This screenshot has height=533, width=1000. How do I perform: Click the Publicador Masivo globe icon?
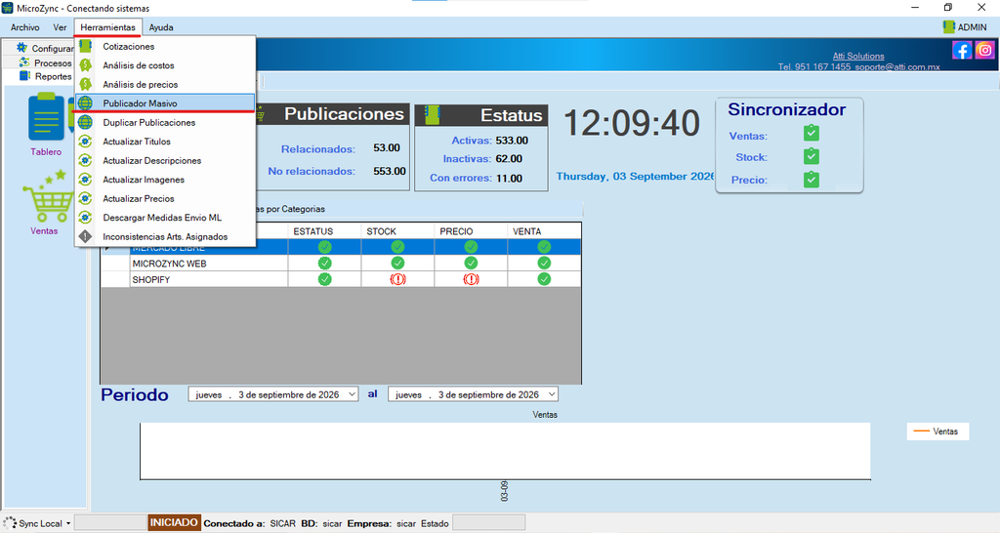86,103
